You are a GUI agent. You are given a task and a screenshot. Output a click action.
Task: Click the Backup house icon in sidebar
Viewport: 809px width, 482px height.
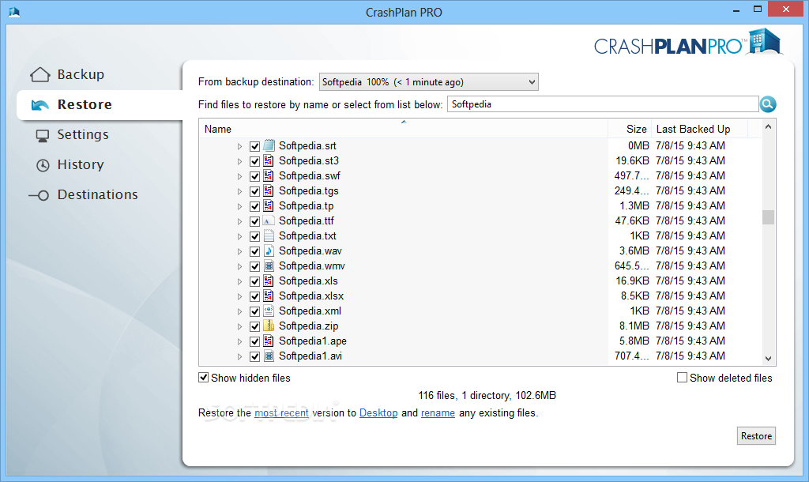pos(40,75)
